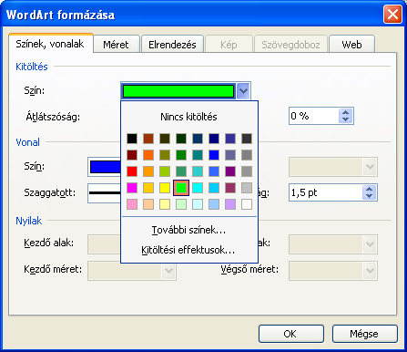This screenshot has width=407, height=352.
Task: Select the tan peach swatch
Action: click(x=148, y=204)
